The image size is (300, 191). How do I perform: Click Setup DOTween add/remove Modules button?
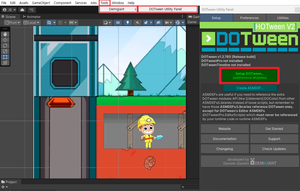point(249,76)
